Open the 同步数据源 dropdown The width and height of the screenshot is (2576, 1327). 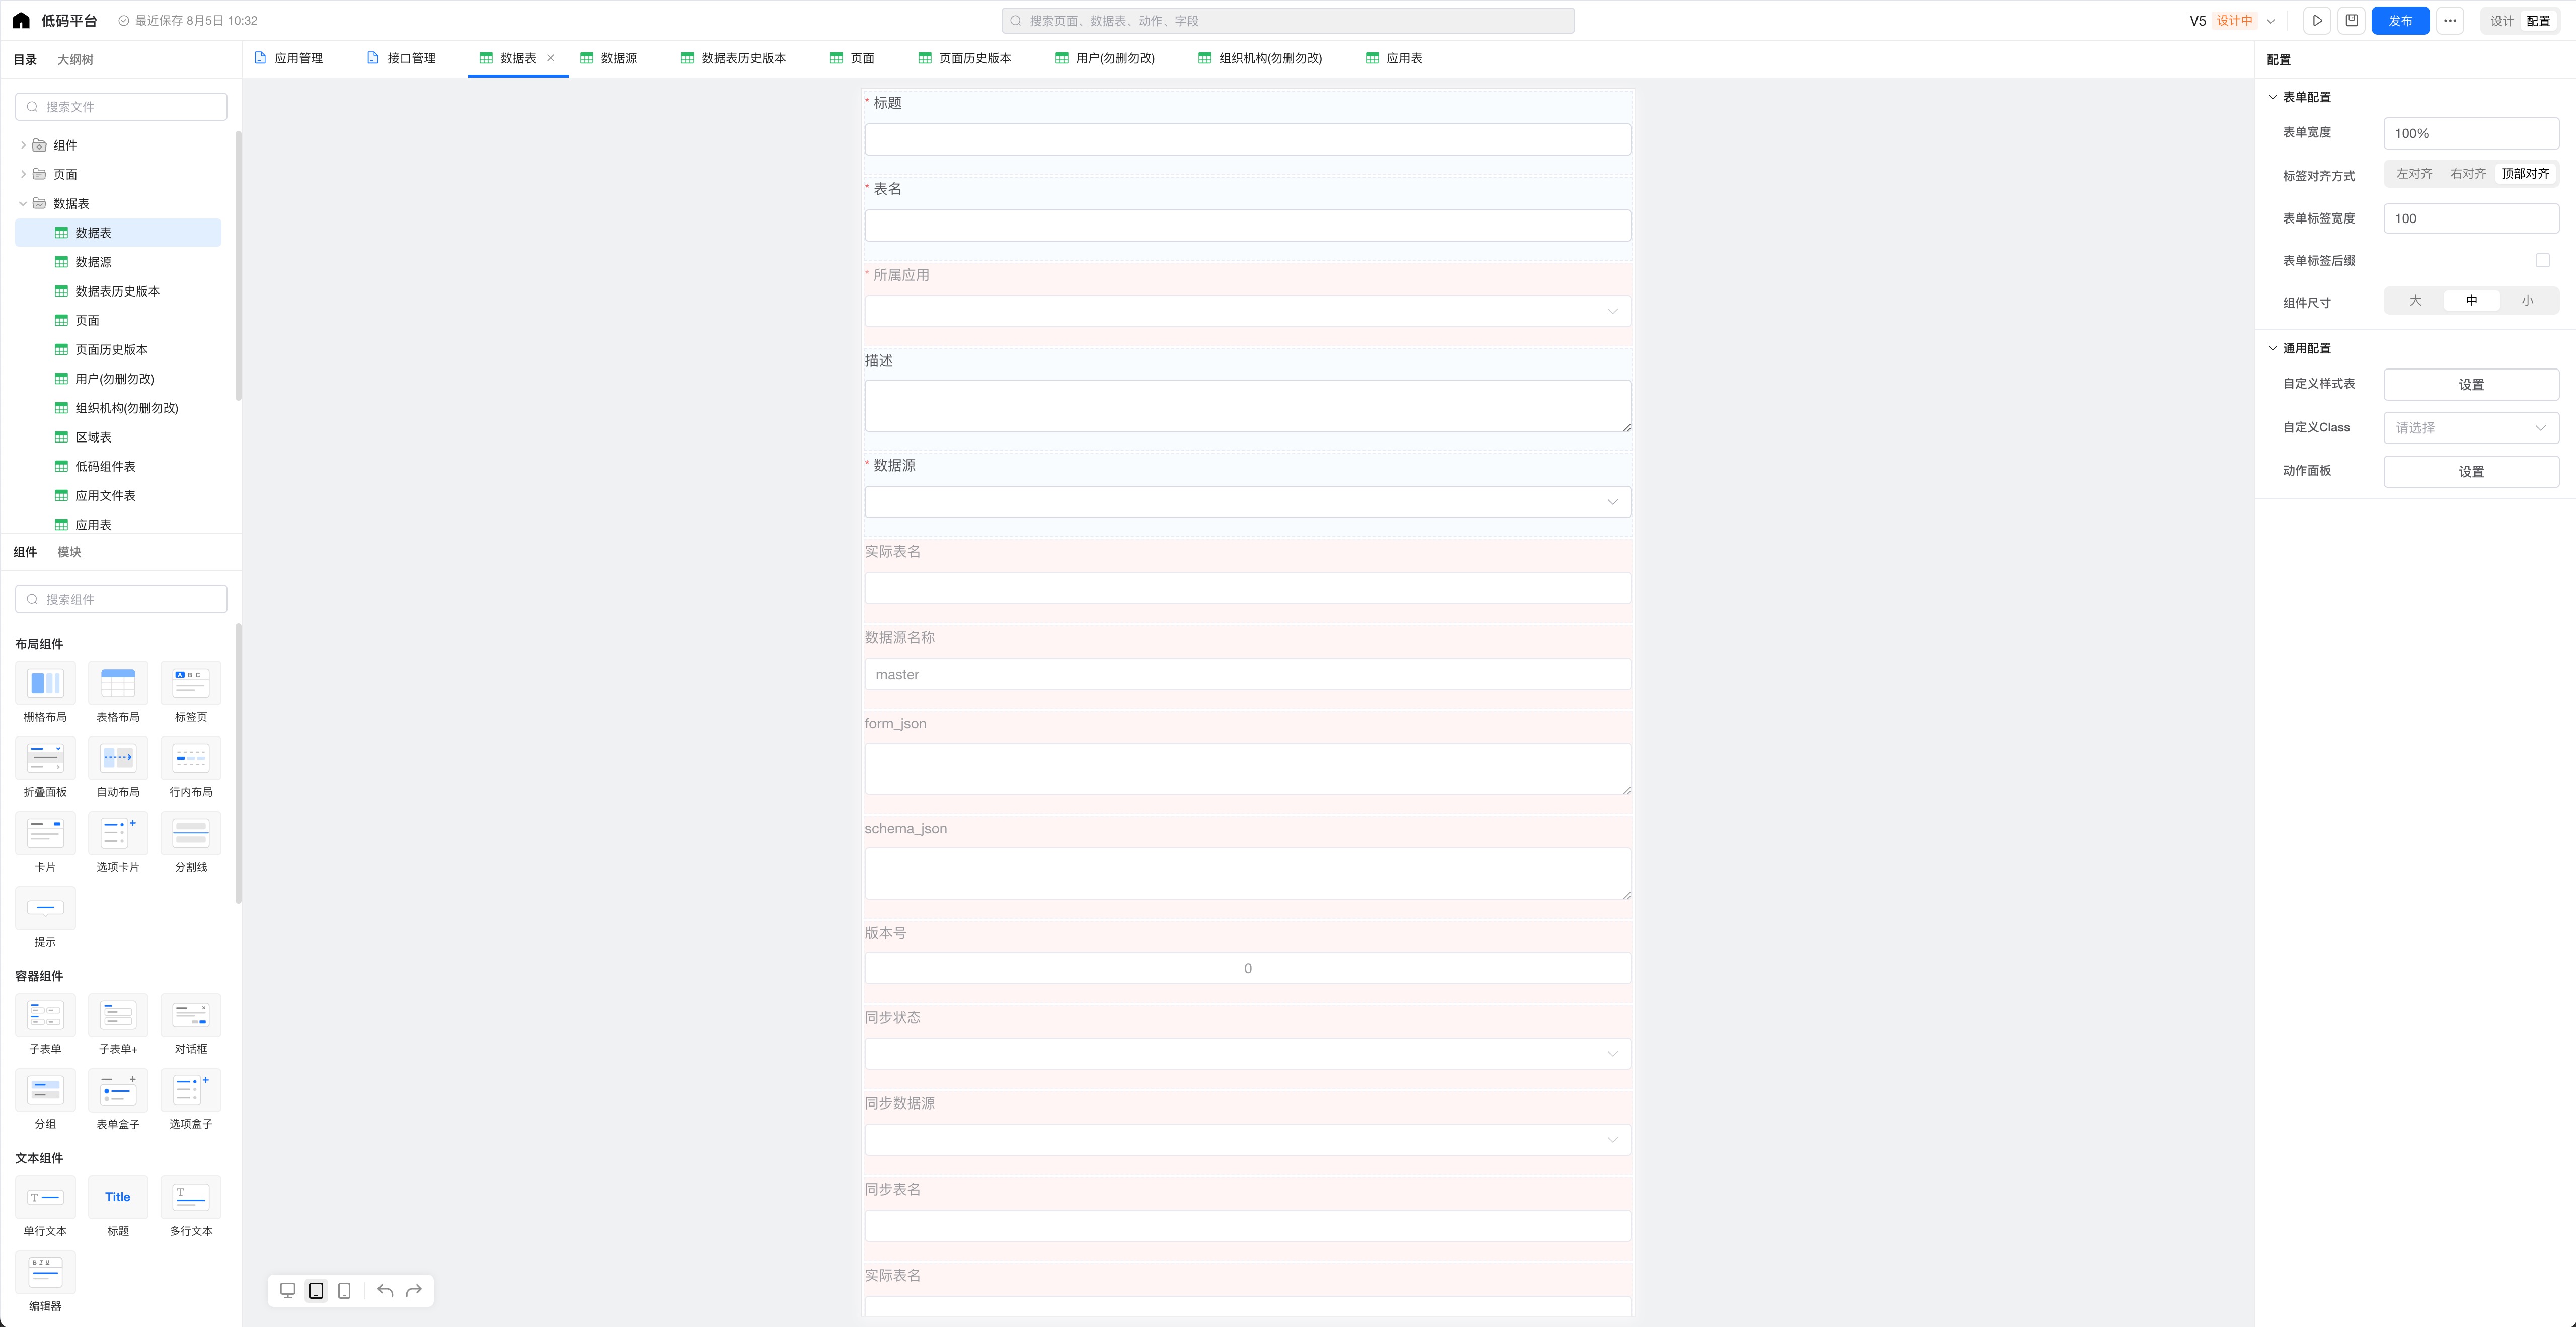point(1247,1139)
